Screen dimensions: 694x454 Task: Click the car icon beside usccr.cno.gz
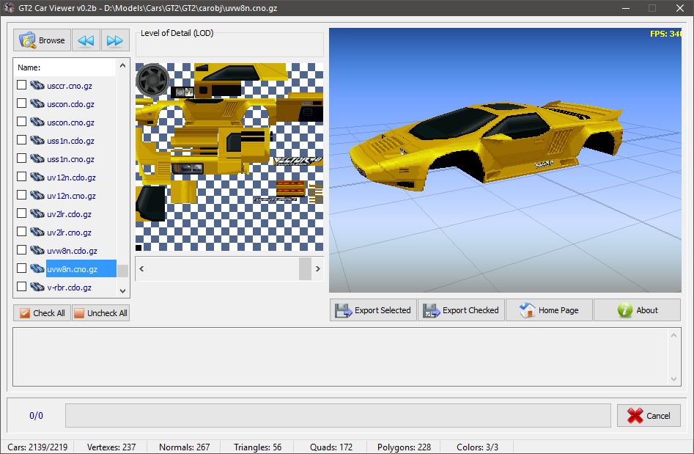[x=37, y=86]
